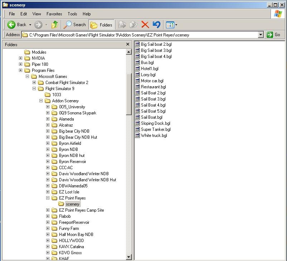Click the Back navigation arrow icon

(x=11, y=25)
